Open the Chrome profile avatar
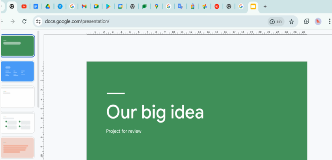This screenshot has height=160, width=332. 318,22
